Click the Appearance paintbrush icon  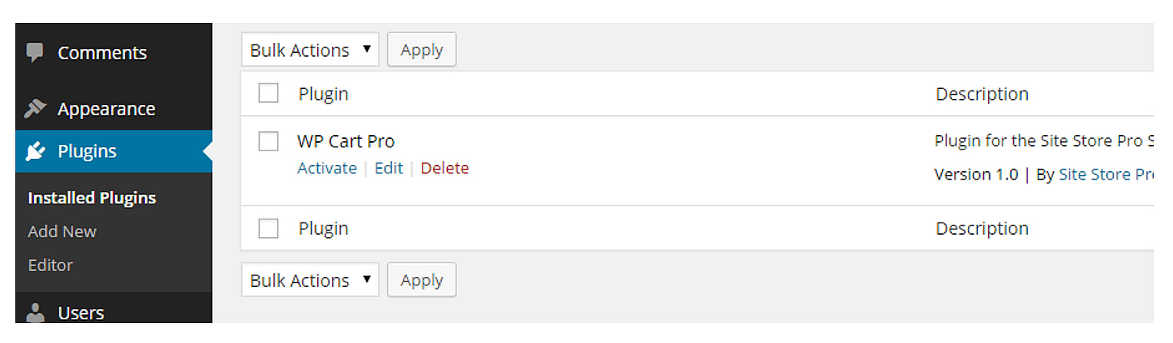(35, 108)
